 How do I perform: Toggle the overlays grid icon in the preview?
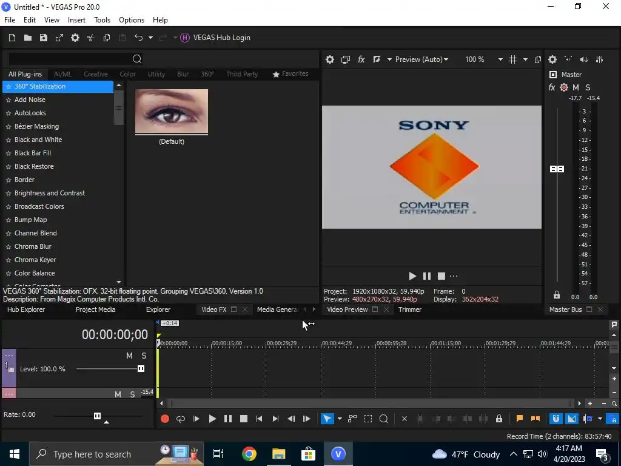click(513, 59)
